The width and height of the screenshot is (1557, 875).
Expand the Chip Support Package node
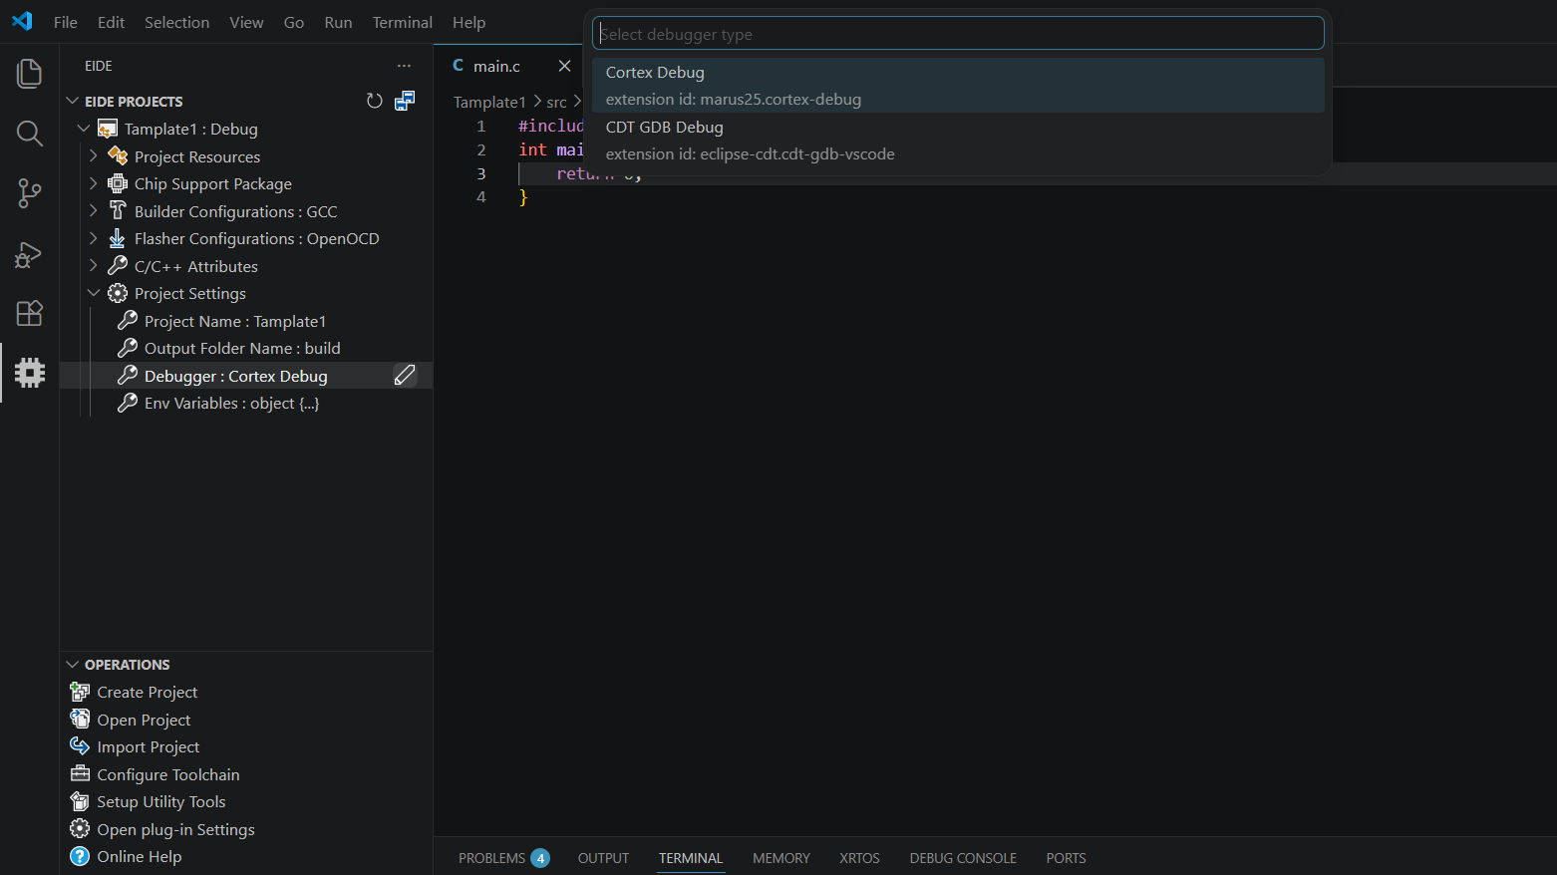(x=94, y=183)
